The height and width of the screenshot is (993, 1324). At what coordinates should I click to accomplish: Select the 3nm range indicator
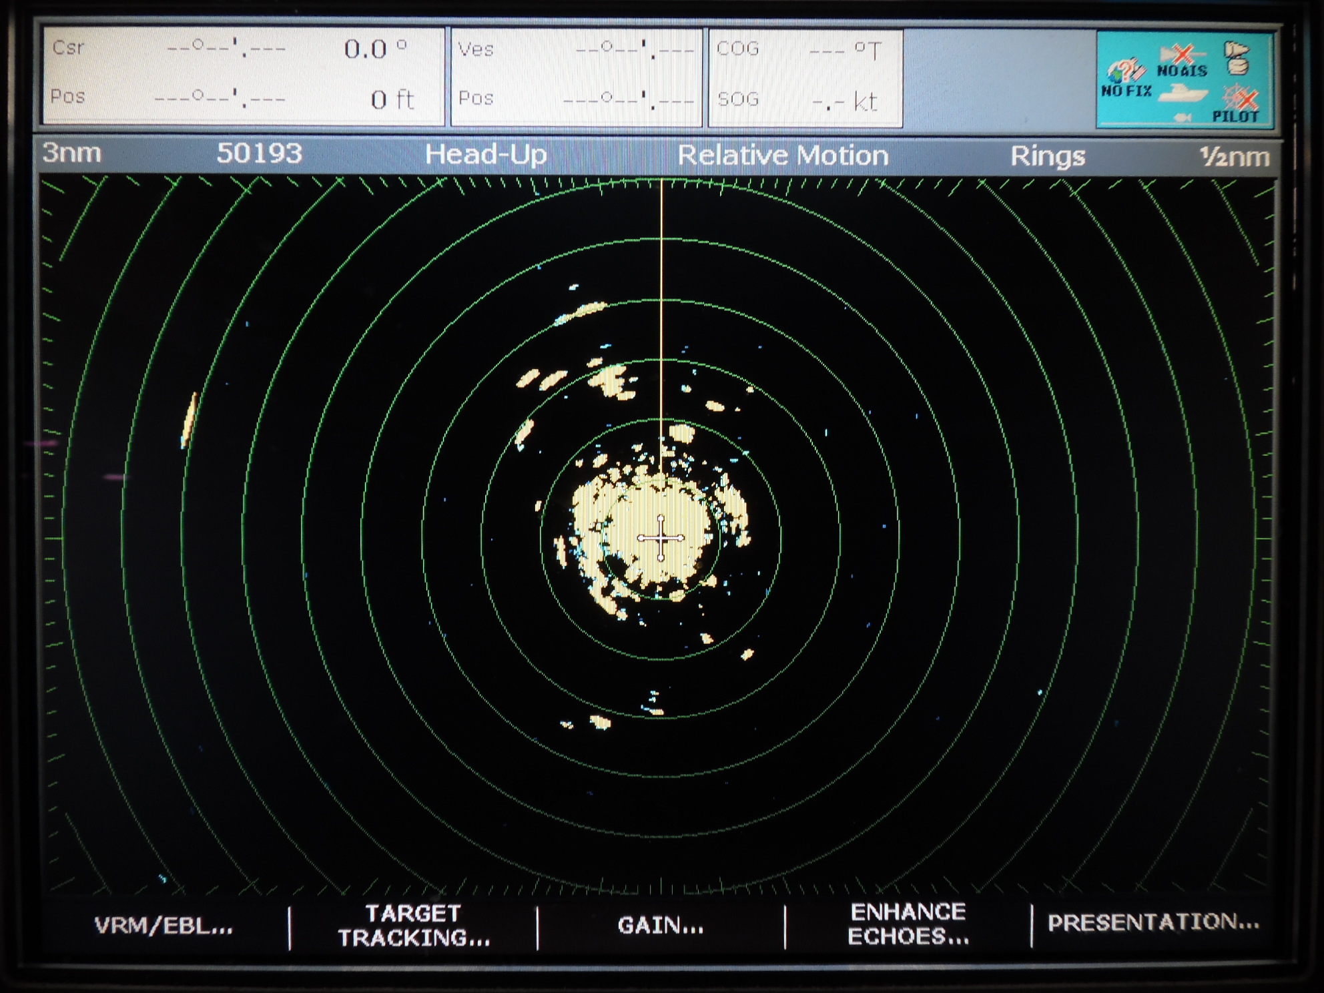tap(72, 153)
